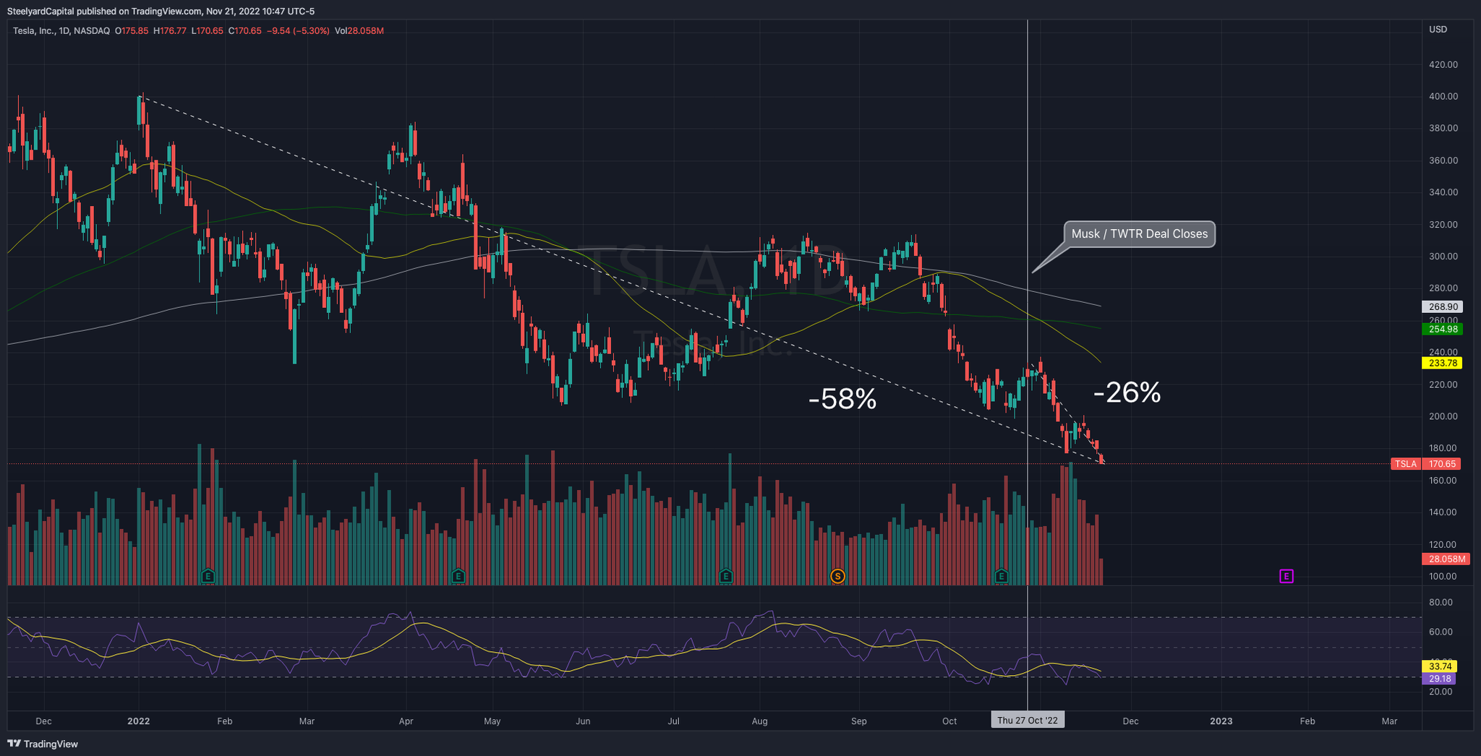
Task: Click the Tesla, Inc., 1D, NASDAQ symbol title
Action: click(61, 31)
